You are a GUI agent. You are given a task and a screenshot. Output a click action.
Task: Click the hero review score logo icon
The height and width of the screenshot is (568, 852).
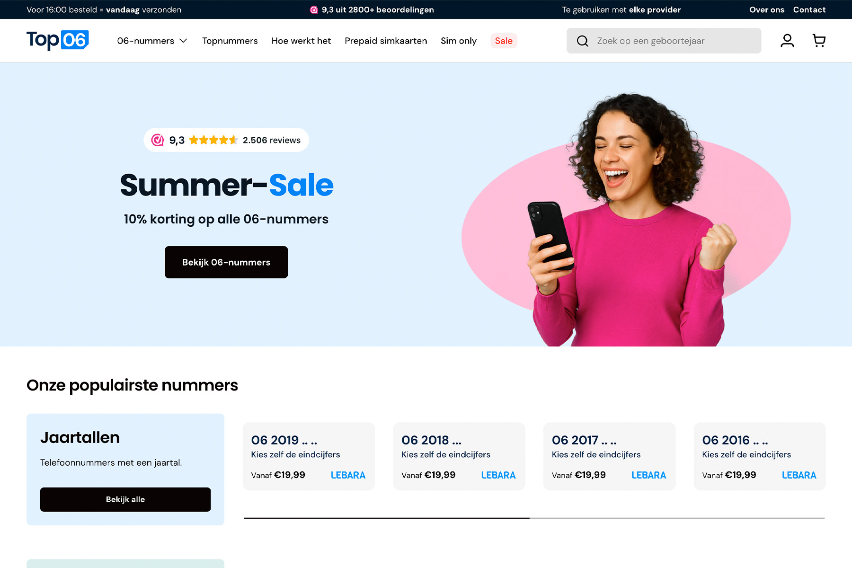tap(157, 140)
